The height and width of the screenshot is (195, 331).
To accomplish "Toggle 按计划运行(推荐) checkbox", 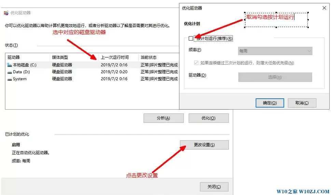I will 191,38.
